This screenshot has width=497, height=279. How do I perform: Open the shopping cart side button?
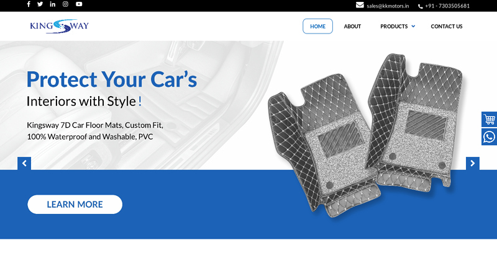tap(489, 120)
